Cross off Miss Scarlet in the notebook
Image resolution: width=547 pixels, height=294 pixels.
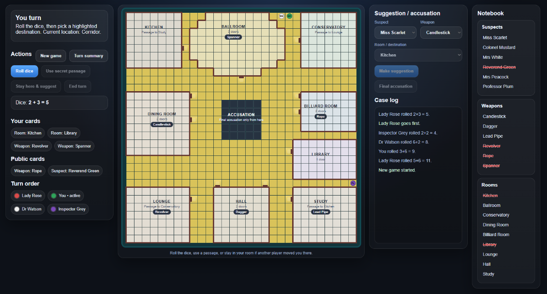pyautogui.click(x=495, y=38)
